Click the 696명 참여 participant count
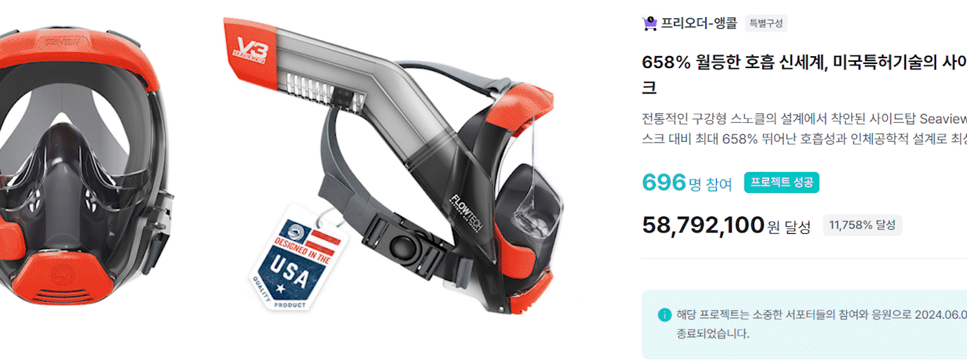The height and width of the screenshot is (361, 967). pos(687,183)
